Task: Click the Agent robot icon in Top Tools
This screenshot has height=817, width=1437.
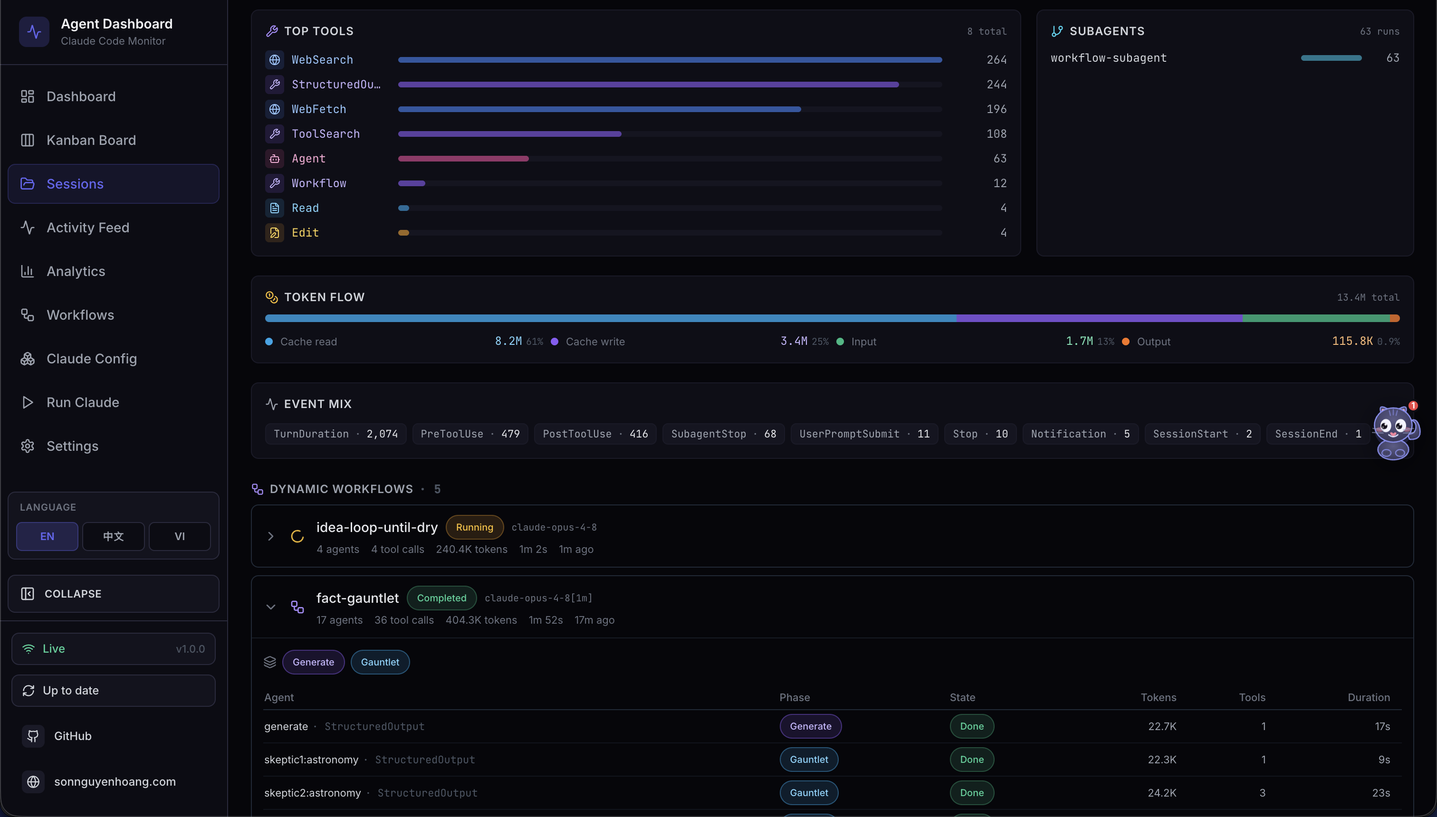Action: pos(275,158)
